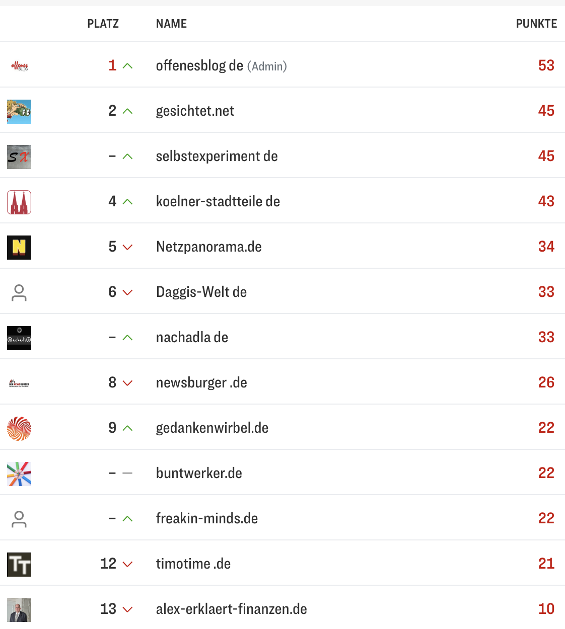Expand the green up arrow beside offenesblog.de

[x=127, y=65]
